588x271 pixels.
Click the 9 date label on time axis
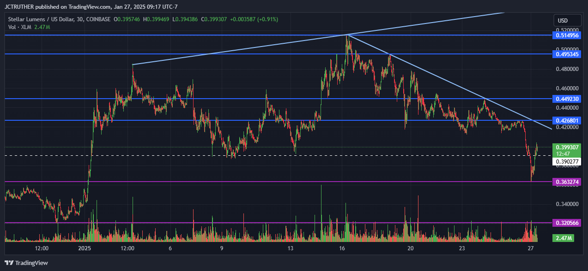tap(222, 248)
